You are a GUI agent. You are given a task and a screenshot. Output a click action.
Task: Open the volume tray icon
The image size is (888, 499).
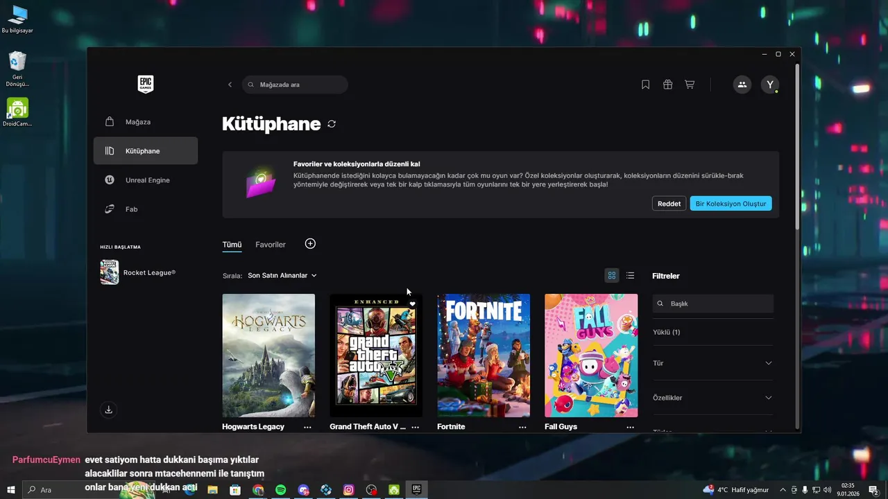(827, 490)
